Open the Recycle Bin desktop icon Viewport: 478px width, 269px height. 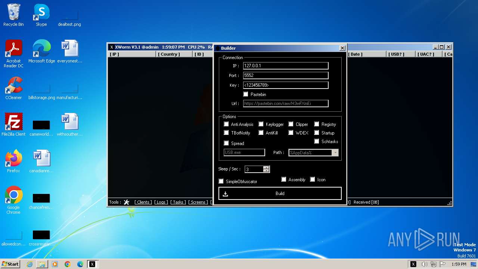pos(13,15)
